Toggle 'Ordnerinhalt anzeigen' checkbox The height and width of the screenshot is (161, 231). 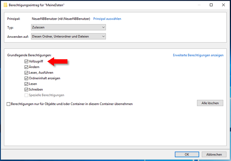click(x=26, y=78)
